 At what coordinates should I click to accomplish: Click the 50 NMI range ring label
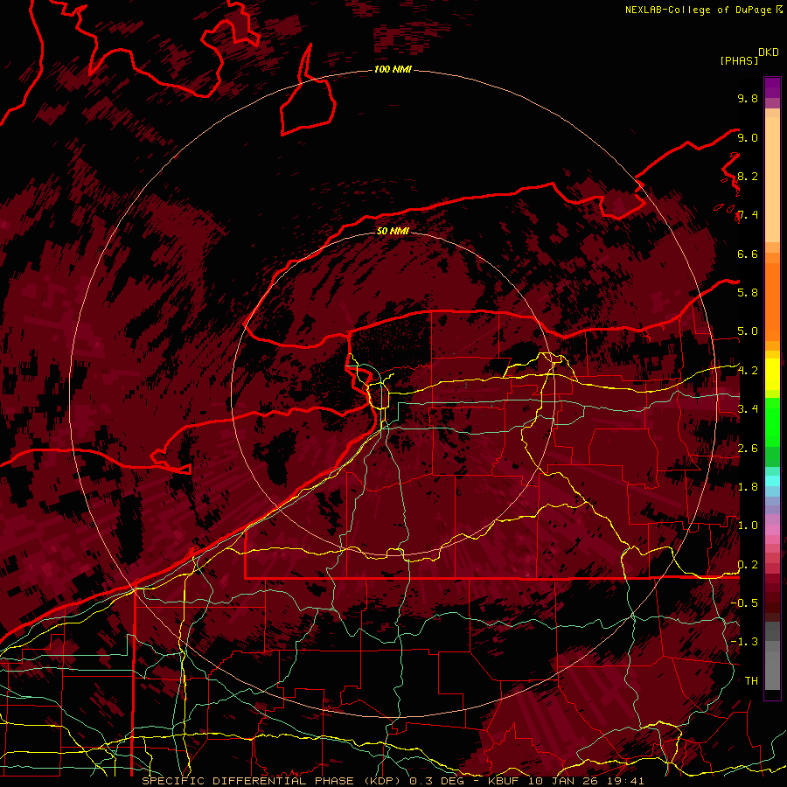pos(393,231)
